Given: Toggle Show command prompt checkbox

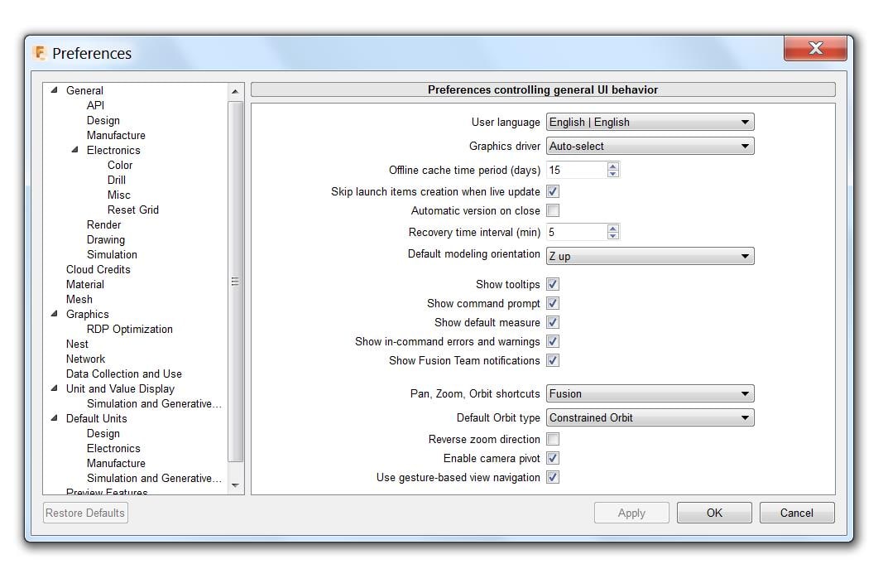Looking at the screenshot, I should [553, 304].
